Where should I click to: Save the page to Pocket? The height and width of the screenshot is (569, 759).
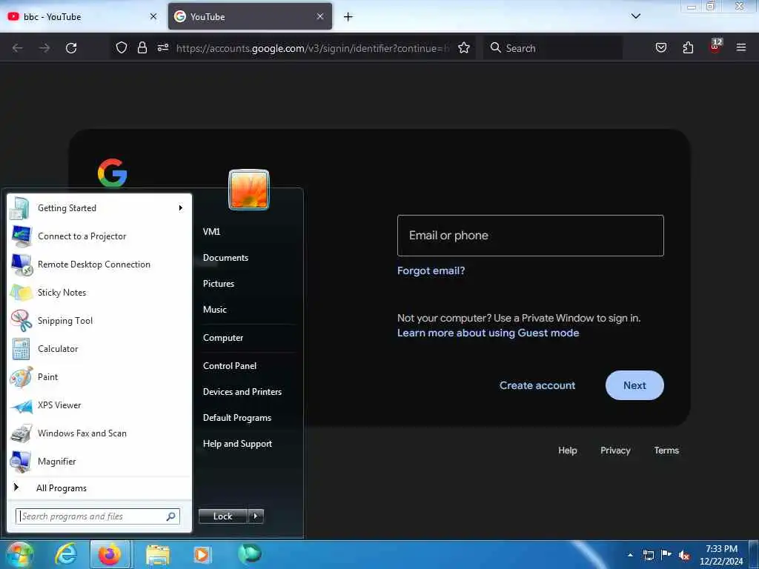(660, 47)
